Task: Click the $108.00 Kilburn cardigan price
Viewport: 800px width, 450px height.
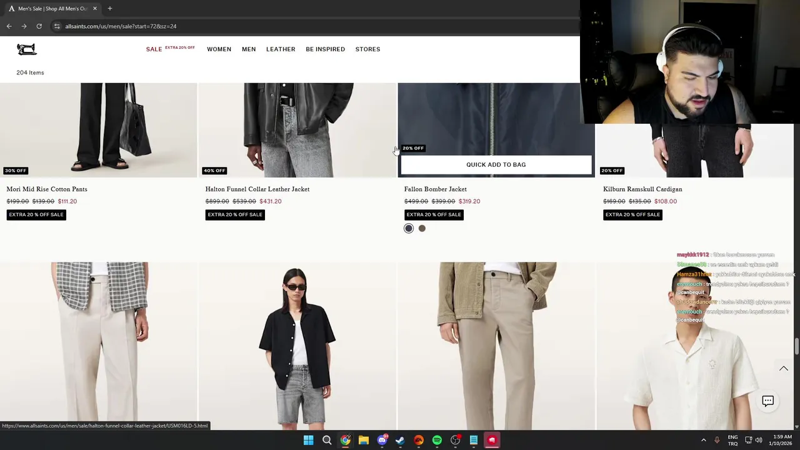Action: (666, 201)
